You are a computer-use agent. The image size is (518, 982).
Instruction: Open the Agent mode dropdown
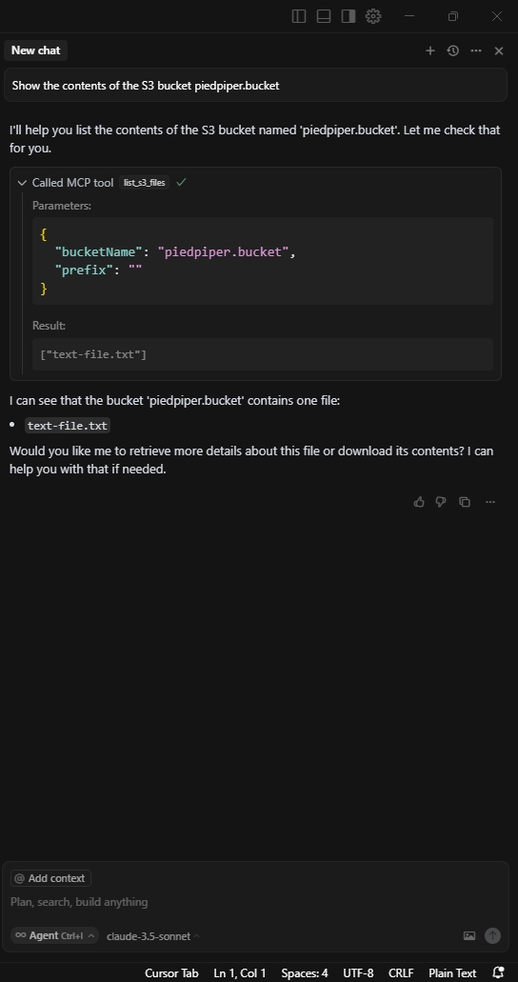click(54, 935)
